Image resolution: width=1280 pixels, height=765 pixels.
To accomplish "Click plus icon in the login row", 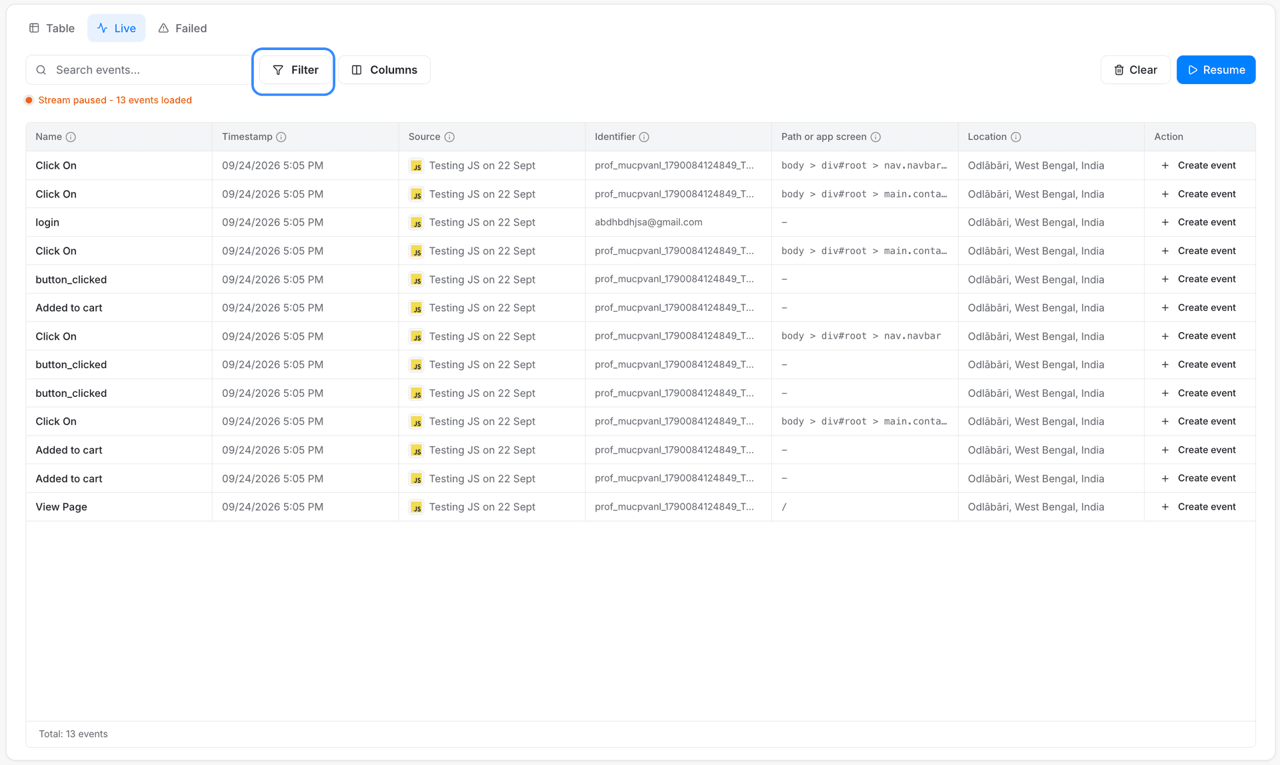I will [x=1165, y=222].
